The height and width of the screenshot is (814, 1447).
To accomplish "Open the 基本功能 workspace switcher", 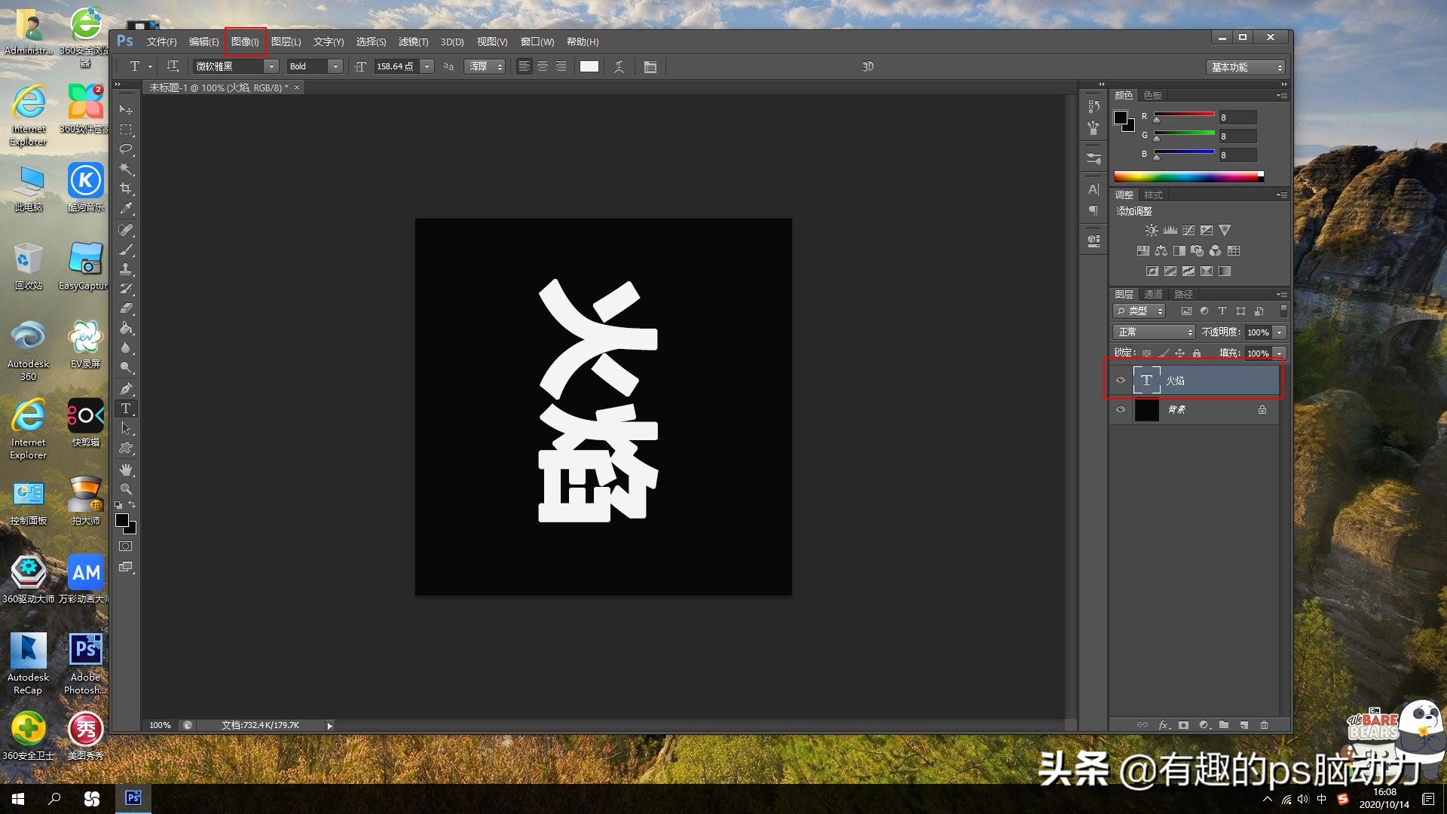I will (1246, 68).
